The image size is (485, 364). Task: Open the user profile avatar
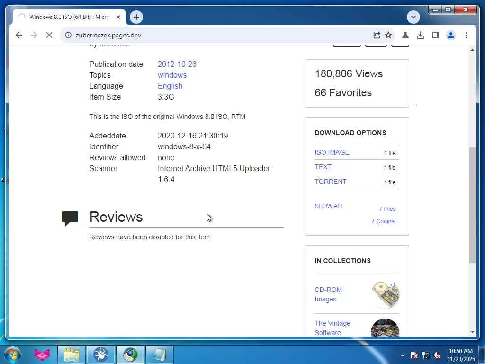point(451,35)
